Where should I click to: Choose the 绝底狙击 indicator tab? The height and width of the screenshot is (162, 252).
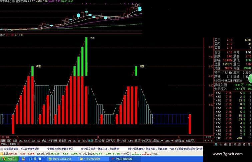(179, 141)
